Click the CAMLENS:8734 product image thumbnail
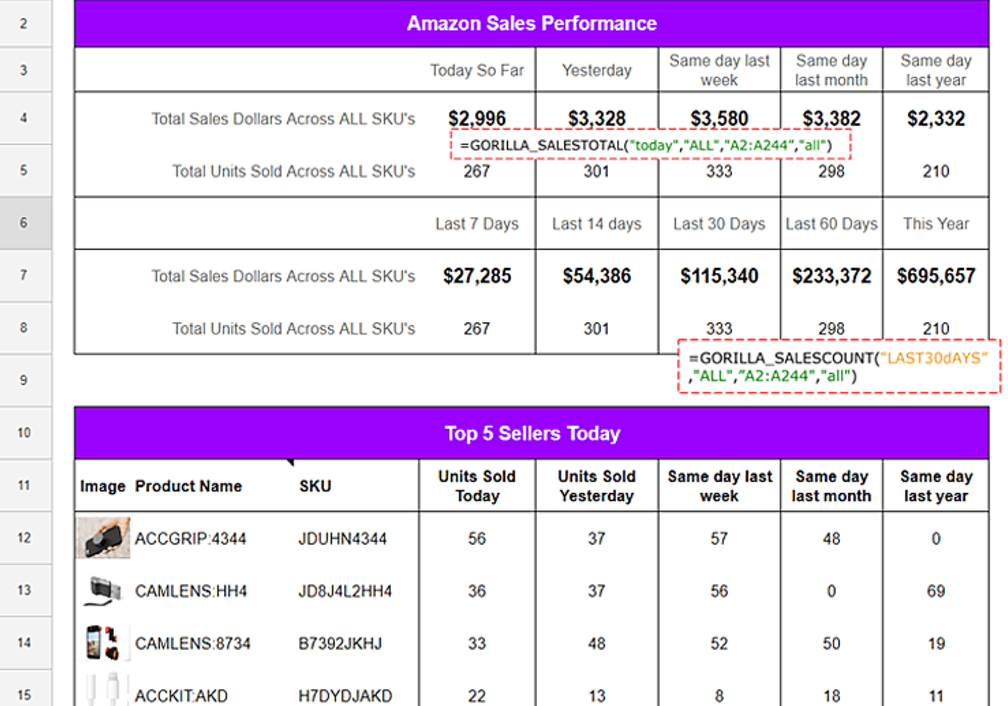Screen dimensions: 1008x706 (102, 643)
